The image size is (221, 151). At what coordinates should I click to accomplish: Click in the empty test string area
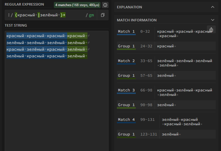56,105
